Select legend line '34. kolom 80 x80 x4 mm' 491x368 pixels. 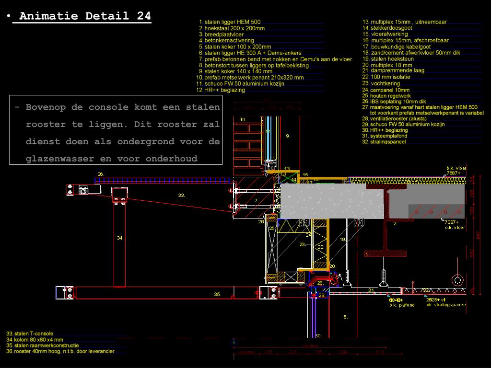(35, 340)
